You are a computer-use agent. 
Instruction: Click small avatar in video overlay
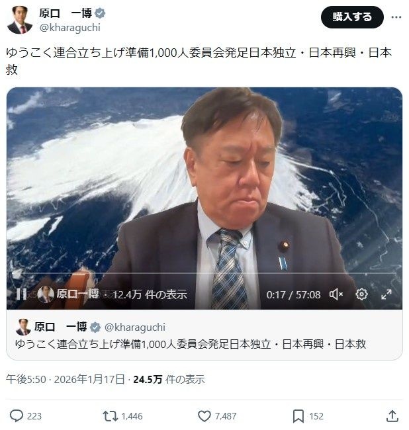pyautogui.click(x=46, y=294)
